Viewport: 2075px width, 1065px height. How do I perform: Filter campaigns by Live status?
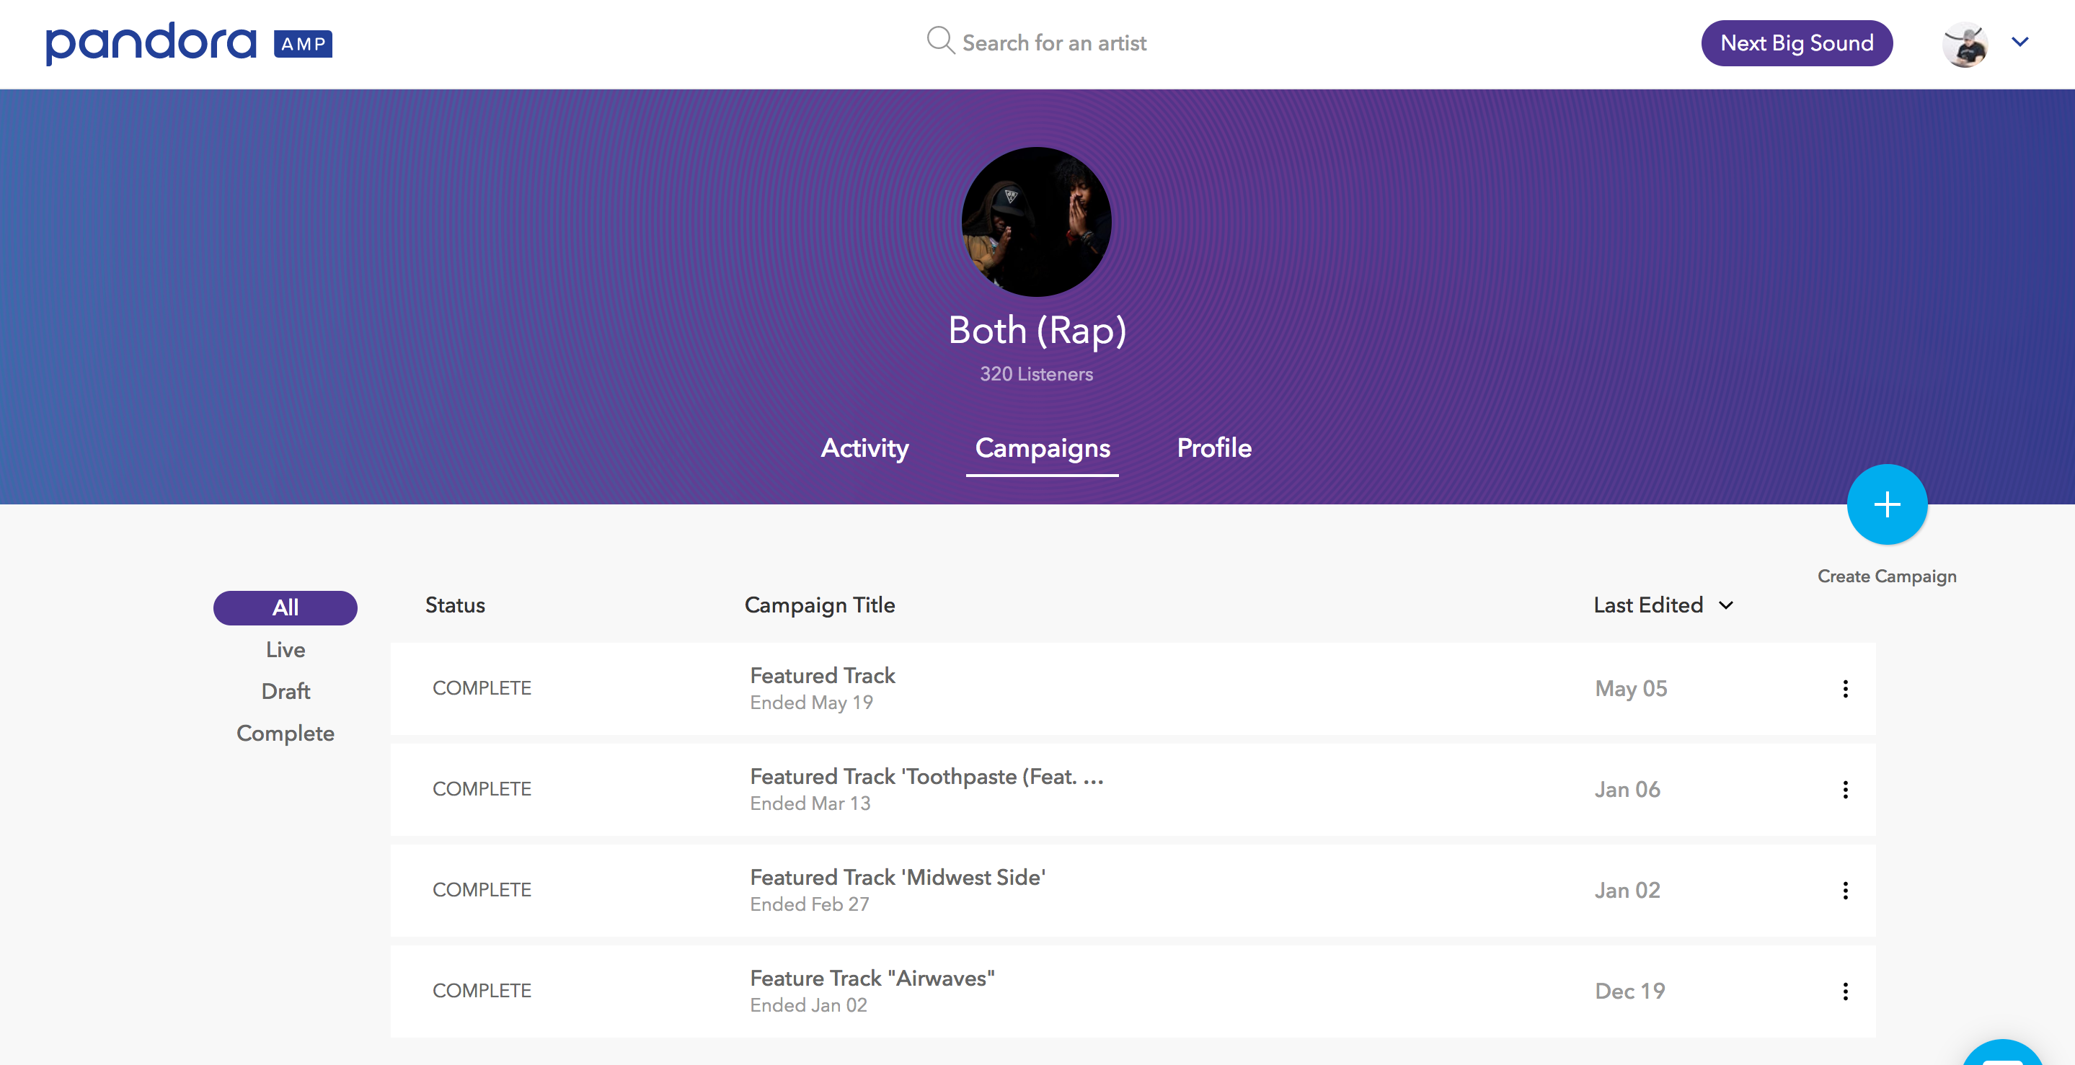[x=286, y=650]
